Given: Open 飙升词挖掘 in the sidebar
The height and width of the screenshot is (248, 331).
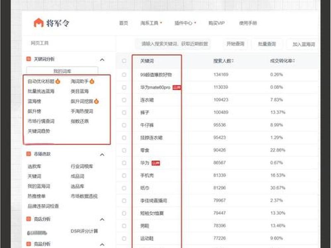Looking at the screenshot, I should [82, 101].
